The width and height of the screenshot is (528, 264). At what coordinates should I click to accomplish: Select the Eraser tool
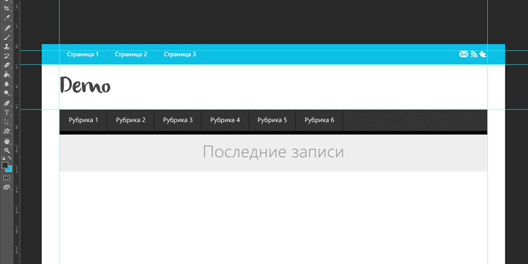[7, 65]
